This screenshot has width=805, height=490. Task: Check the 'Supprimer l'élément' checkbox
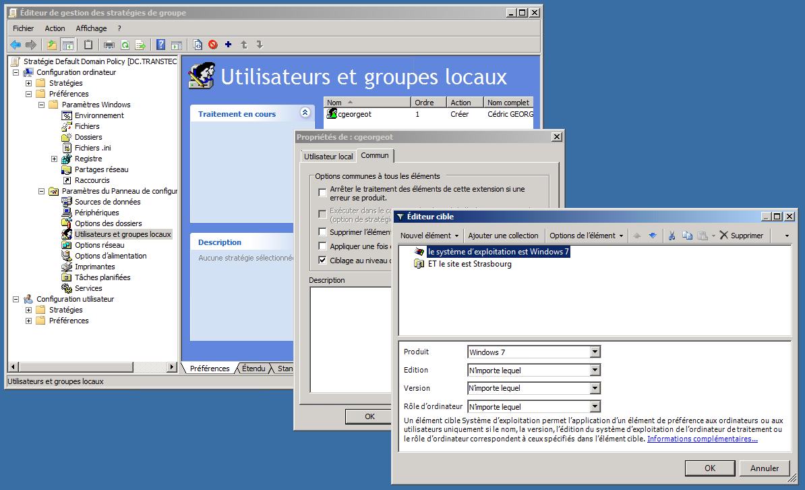322,232
